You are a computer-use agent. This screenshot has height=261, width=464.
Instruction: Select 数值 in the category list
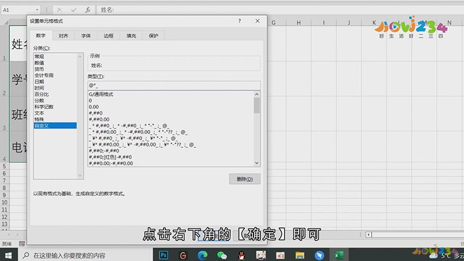[55, 63]
